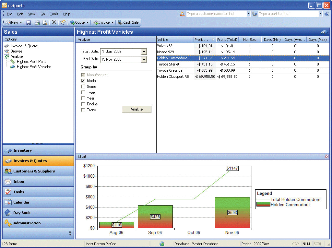
Task: Click the send/receive mail toolbar icon
Action: [x=63, y=22]
